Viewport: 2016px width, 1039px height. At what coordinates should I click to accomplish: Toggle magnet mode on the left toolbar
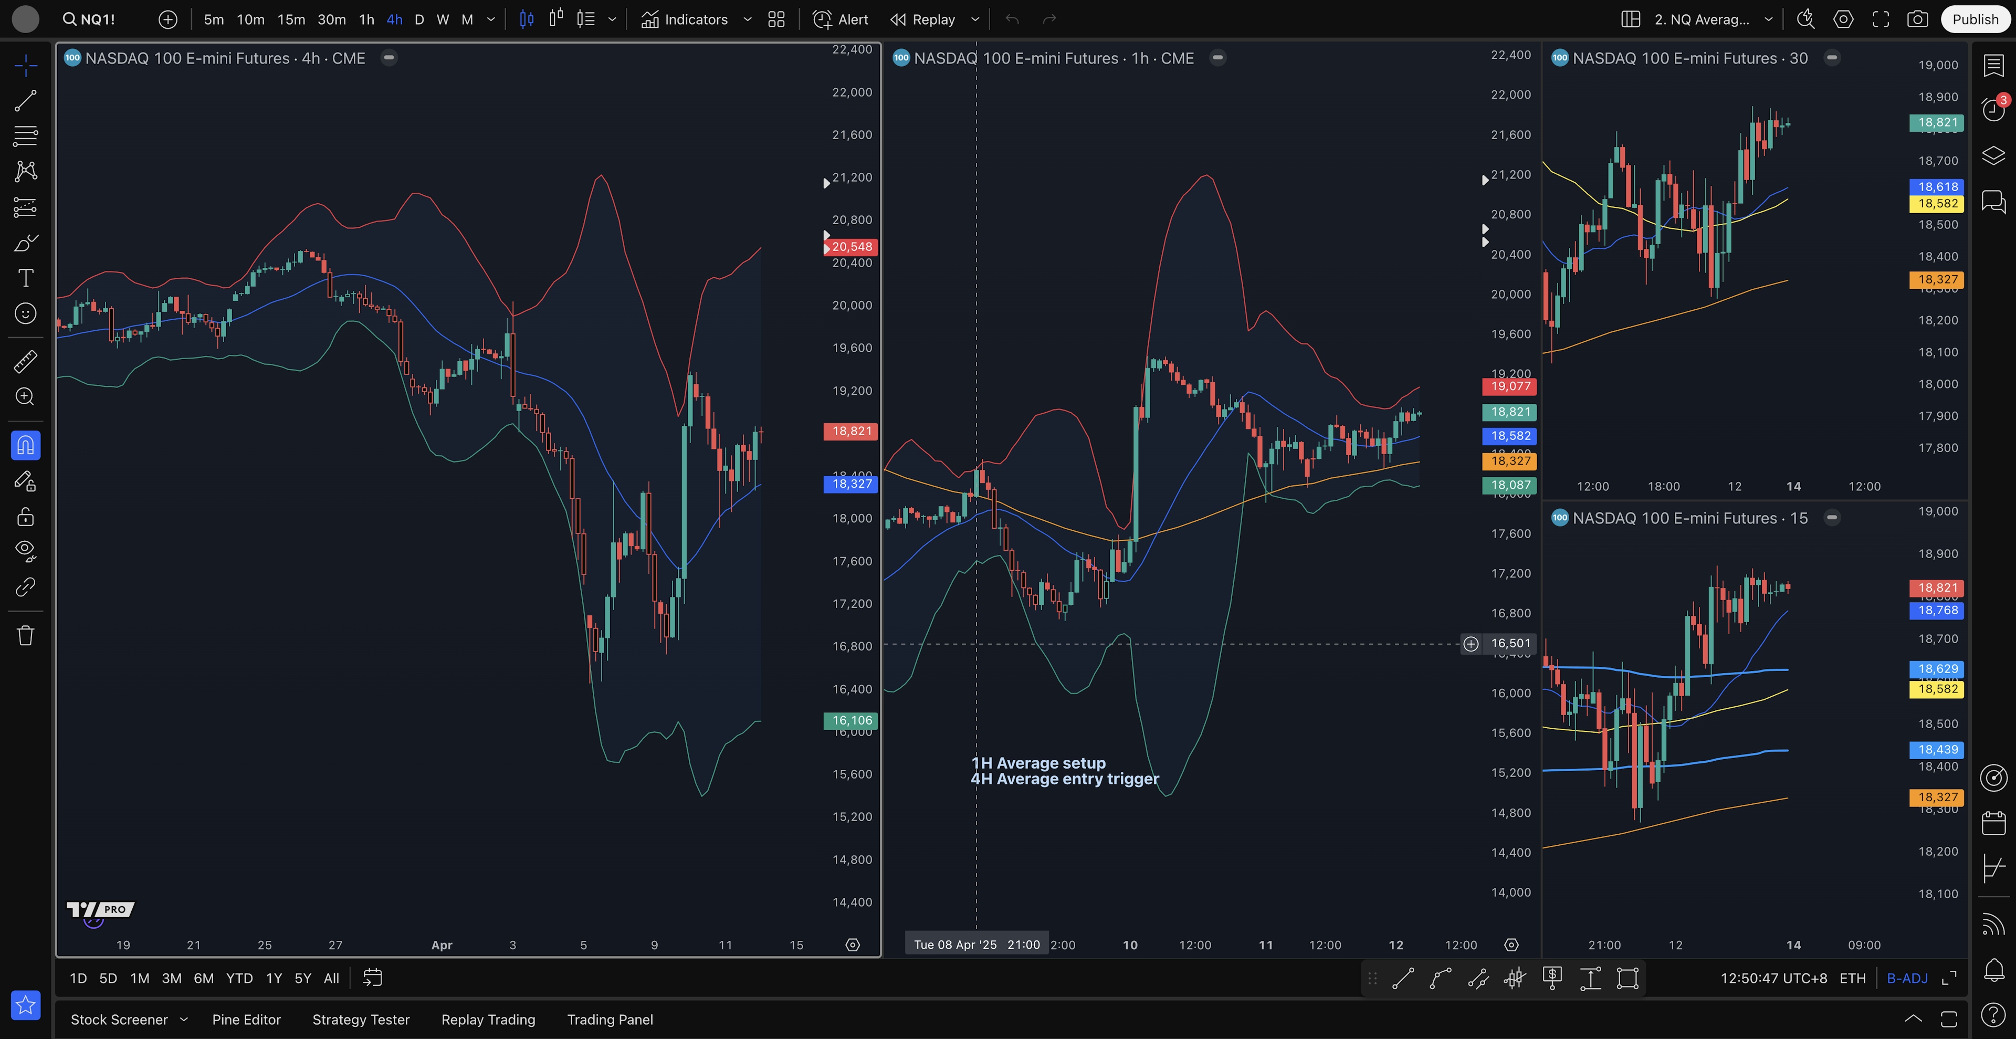pos(25,445)
